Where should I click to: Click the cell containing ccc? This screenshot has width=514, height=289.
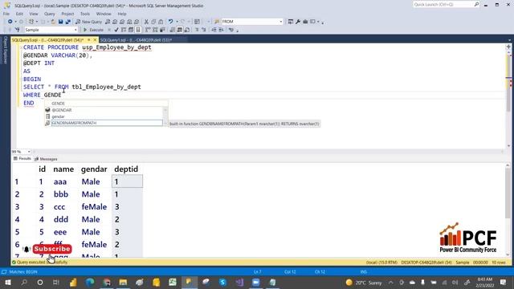click(59, 207)
